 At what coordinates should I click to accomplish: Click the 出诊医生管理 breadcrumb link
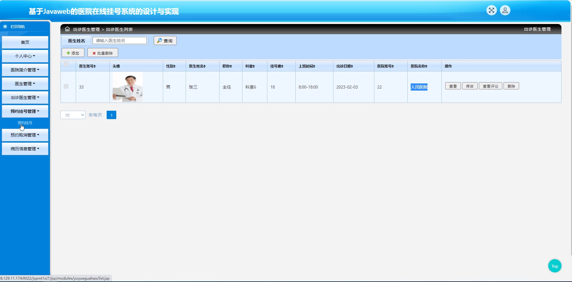point(86,29)
